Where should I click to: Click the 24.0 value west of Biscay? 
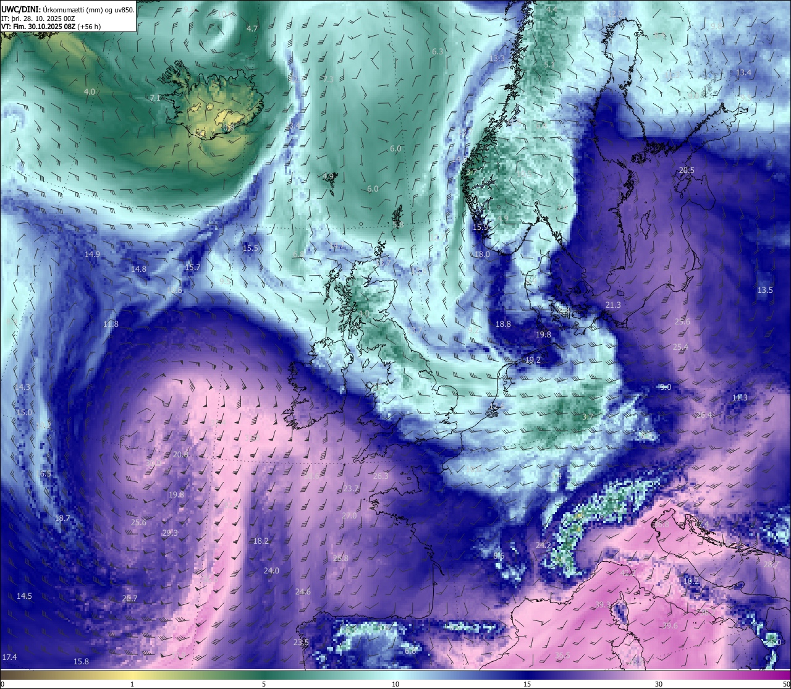(271, 571)
